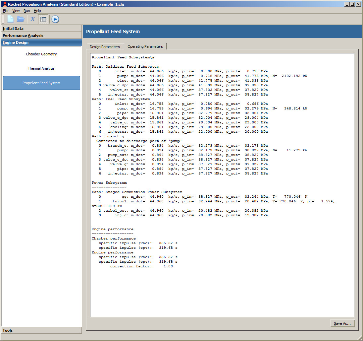The width and height of the screenshot is (363, 341).
Task: Click the blue X variables icon
Action: pos(33,19)
